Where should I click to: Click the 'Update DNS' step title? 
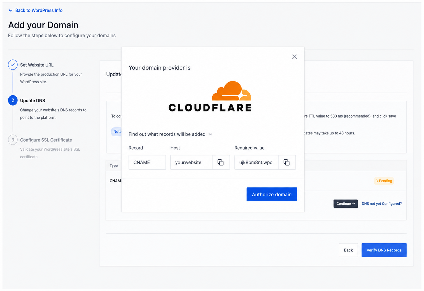(x=32, y=101)
